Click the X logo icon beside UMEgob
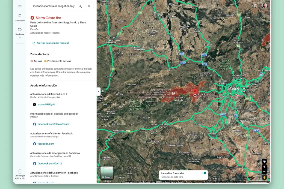Screen dimensions: 284x189 tap(34, 104)
